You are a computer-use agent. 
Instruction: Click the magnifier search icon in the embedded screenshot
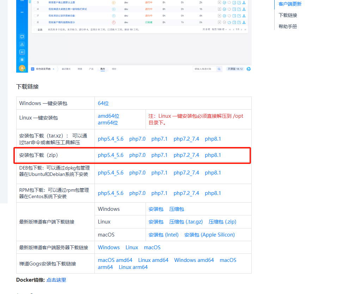[219, 69]
